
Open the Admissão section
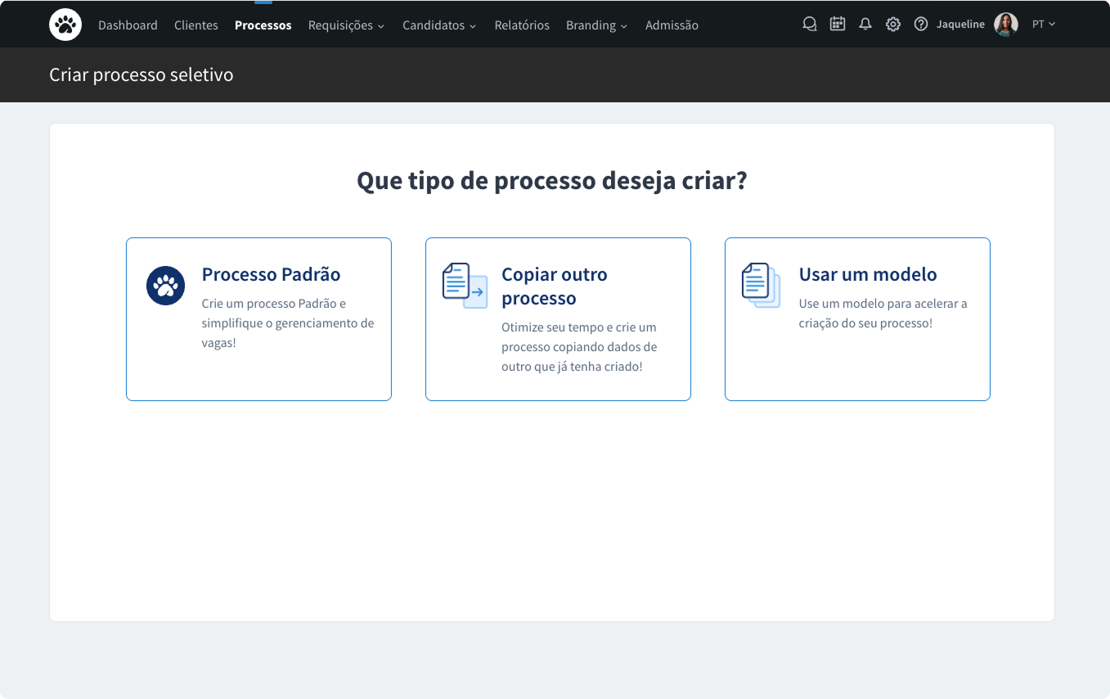[x=672, y=25]
